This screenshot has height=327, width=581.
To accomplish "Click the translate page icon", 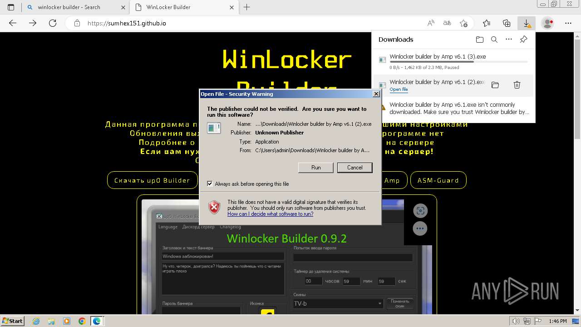I will click(x=447, y=23).
